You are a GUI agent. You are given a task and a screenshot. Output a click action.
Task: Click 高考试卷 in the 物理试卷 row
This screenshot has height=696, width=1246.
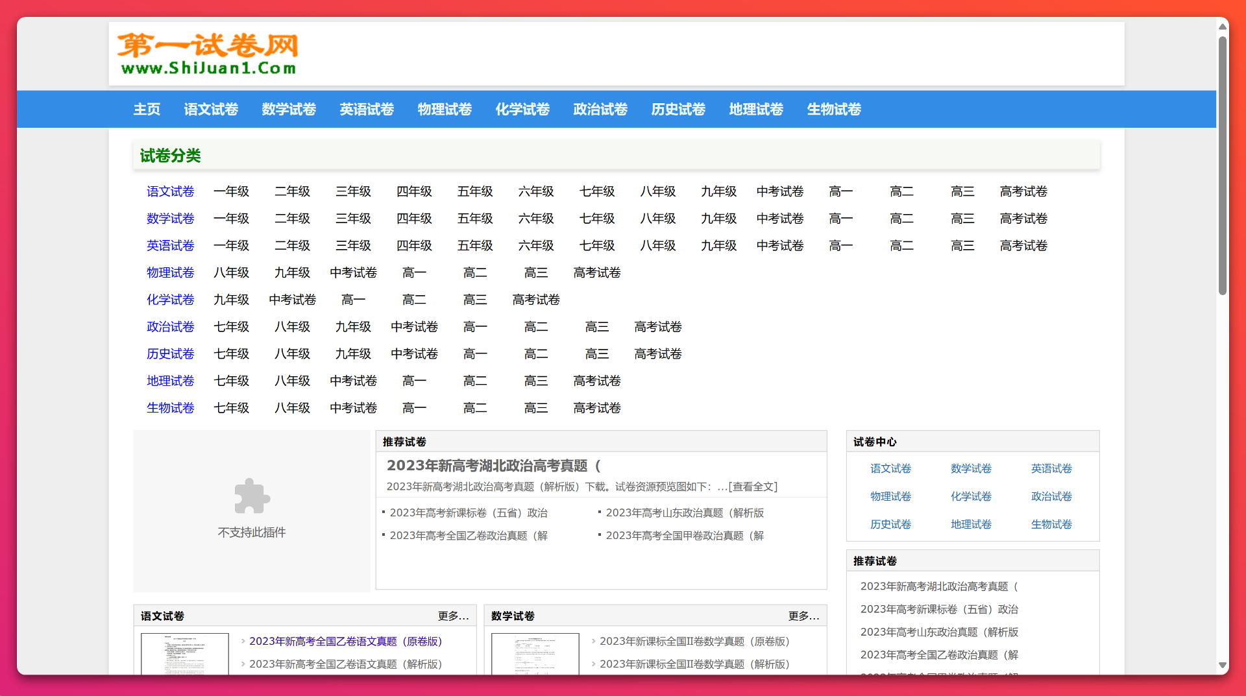click(596, 272)
